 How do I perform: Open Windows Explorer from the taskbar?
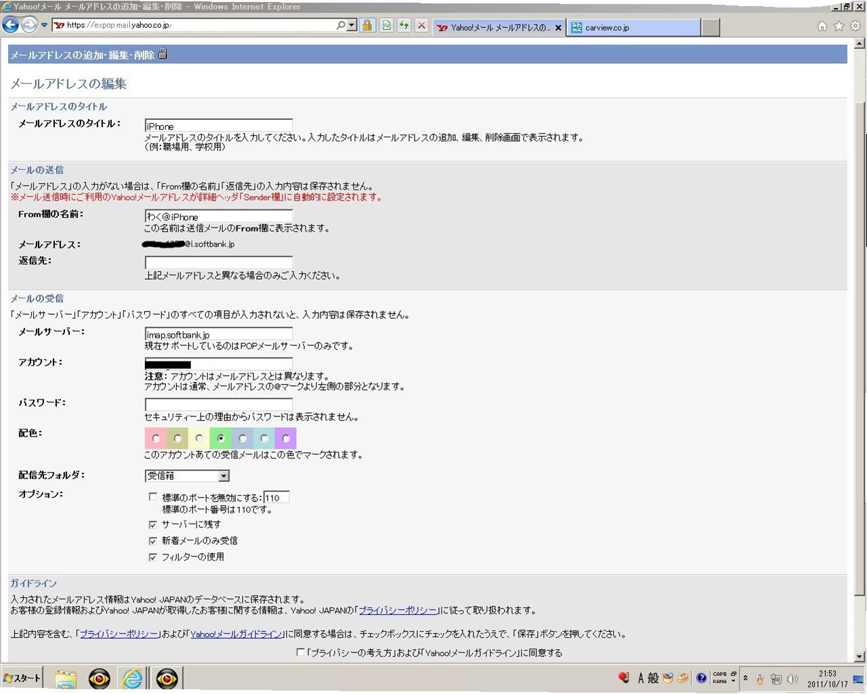tap(66, 678)
